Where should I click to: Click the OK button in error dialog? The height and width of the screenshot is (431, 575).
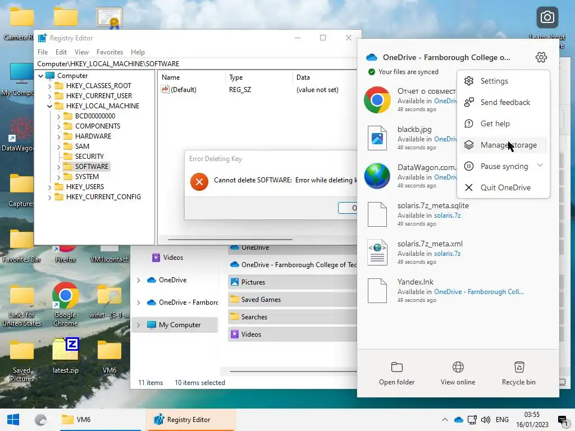348,208
